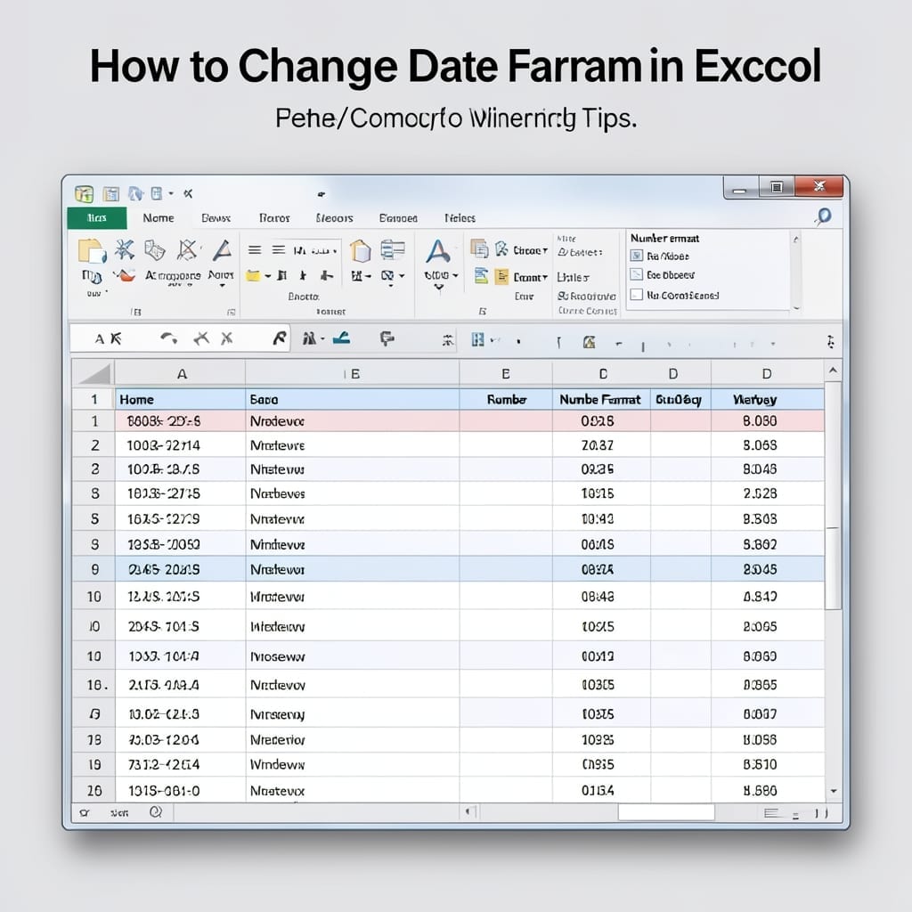Click the zoom magnifier icon in the status bar

pyautogui.click(x=155, y=812)
